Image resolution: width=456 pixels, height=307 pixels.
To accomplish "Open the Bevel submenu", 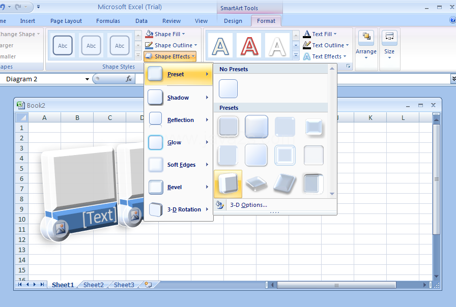I will [179, 187].
